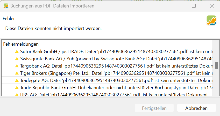Click warning icon beside Swissquote Bank entry
This screenshot has width=220, height=116.
[x=17, y=59]
